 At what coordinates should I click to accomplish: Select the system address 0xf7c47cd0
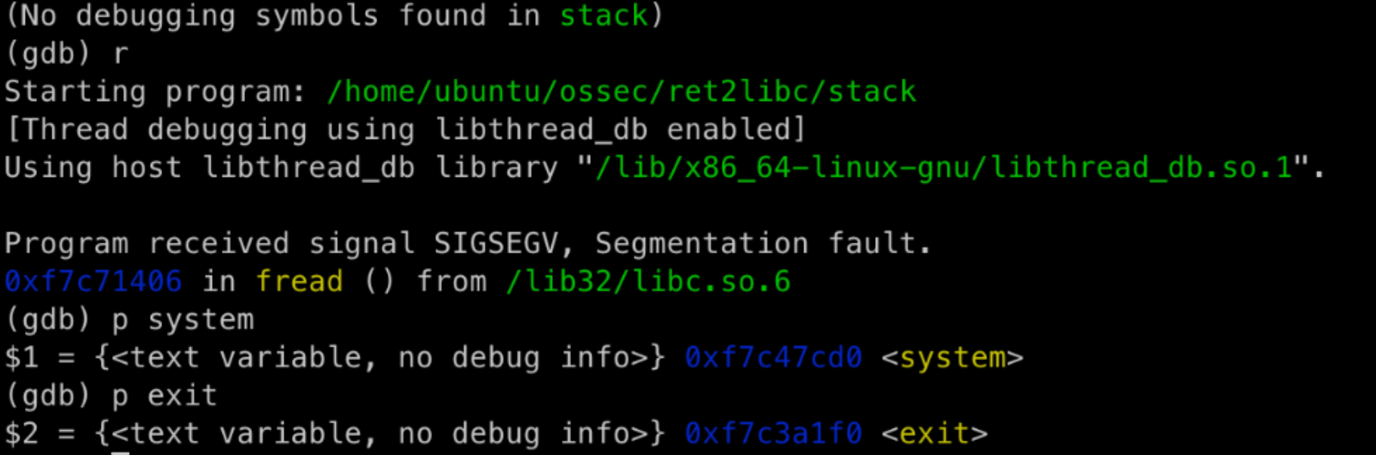pos(773,358)
